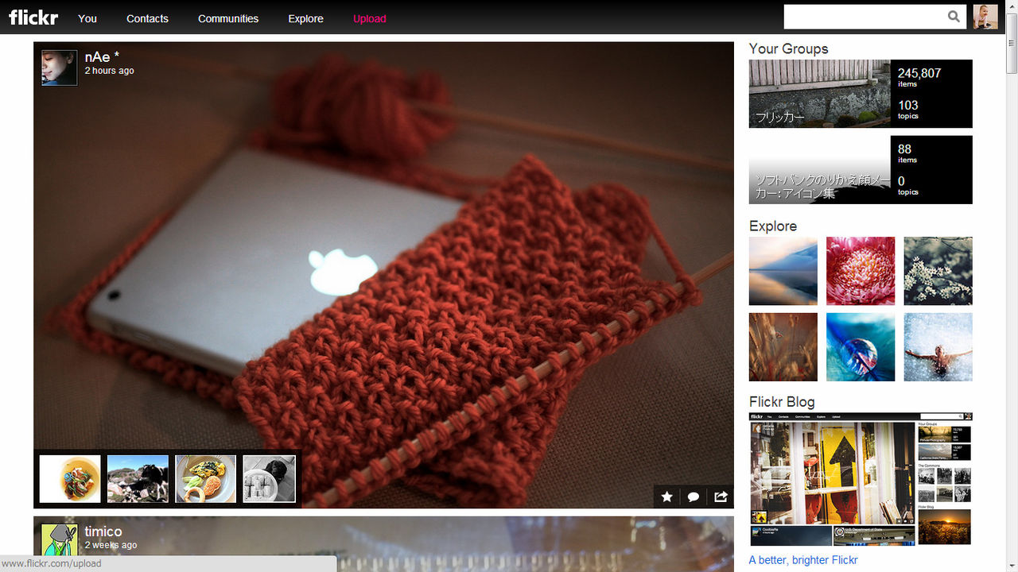
Task: Click the "0 topics" count
Action: pos(908,185)
